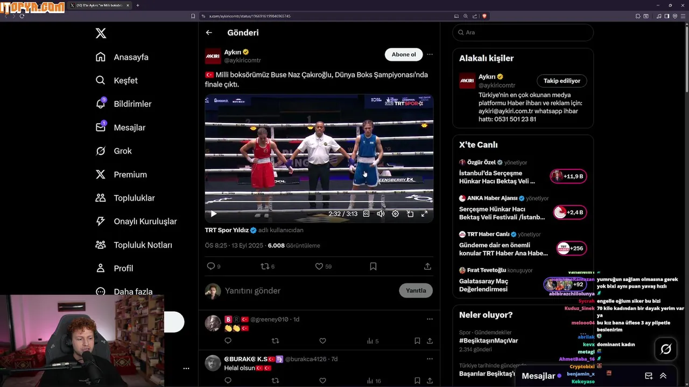Image resolution: width=689 pixels, height=387 pixels.
Task: Expand the Mesajlar drawer
Action: coord(663,376)
